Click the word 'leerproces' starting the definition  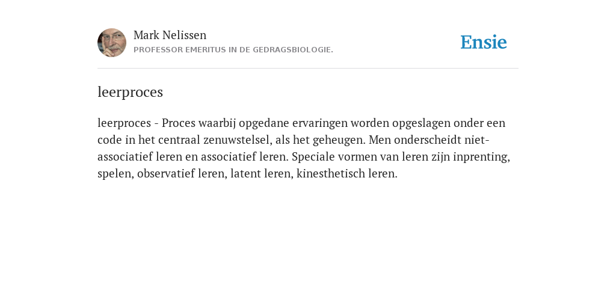(124, 123)
